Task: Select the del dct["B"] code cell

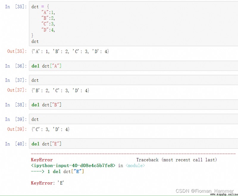Action: click(x=133, y=105)
